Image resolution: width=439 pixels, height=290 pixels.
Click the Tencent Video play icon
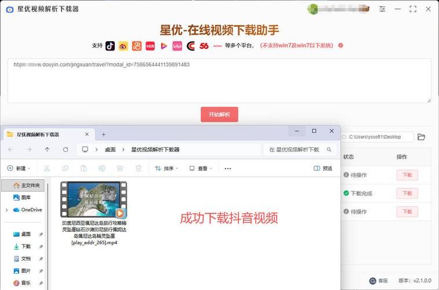[164, 46]
